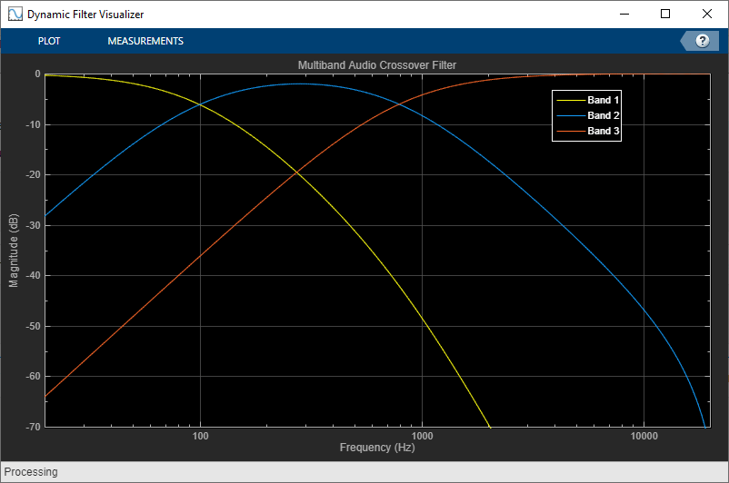Viewport: 729px width, 483px height.
Task: Select the Magnitude (dB) axis label
Action: tap(14, 251)
